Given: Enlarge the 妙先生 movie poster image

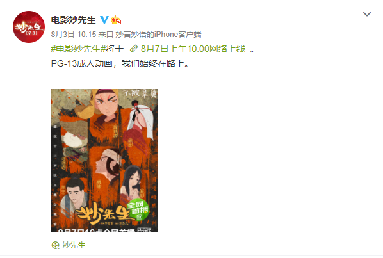Looking at the screenshot, I should [x=104, y=160].
